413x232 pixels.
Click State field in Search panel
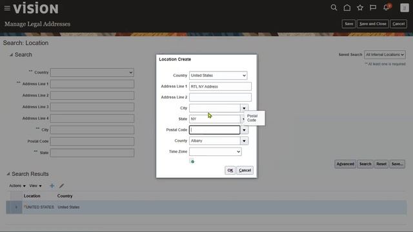pos(92,153)
